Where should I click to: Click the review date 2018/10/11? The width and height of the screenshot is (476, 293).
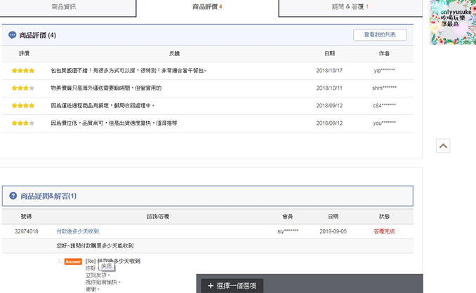coord(329,88)
